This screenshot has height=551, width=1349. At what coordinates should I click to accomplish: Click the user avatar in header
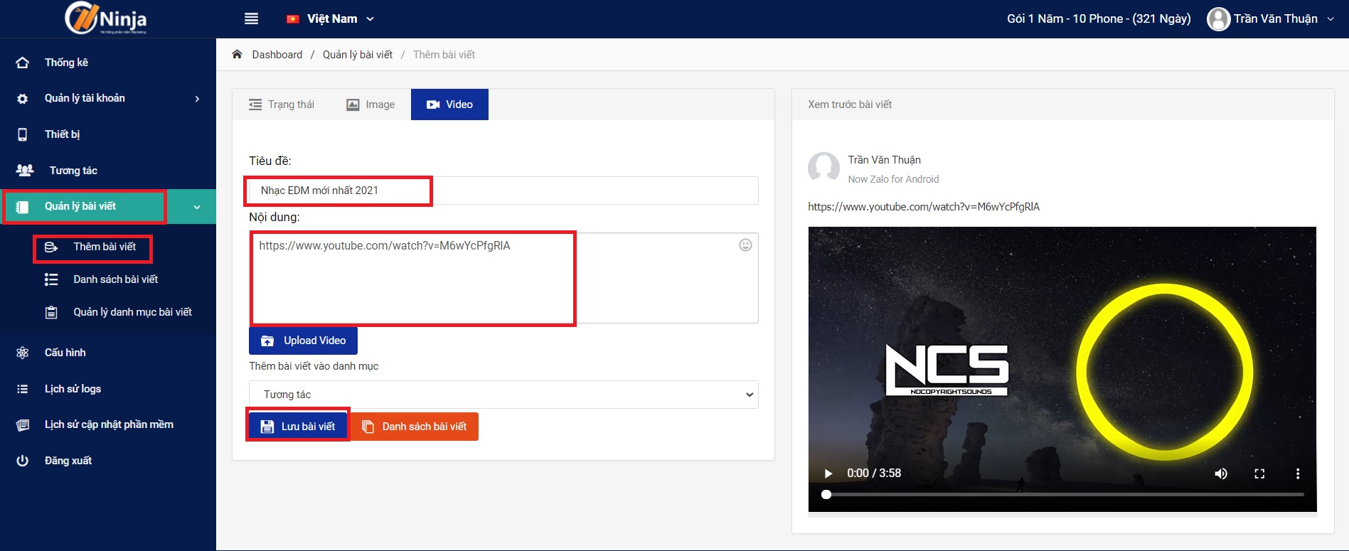[x=1218, y=19]
